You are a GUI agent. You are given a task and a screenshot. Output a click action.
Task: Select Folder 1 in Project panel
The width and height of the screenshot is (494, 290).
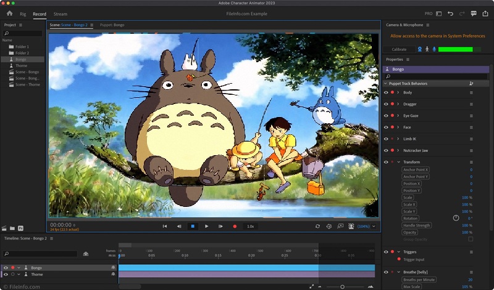coord(22,47)
